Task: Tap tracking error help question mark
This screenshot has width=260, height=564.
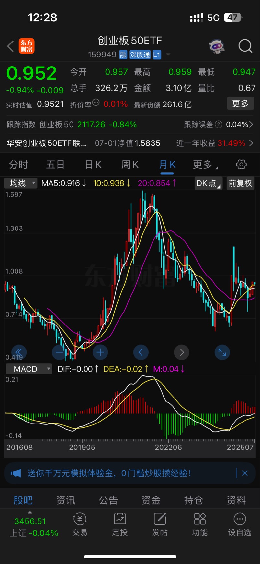Action: [x=219, y=124]
